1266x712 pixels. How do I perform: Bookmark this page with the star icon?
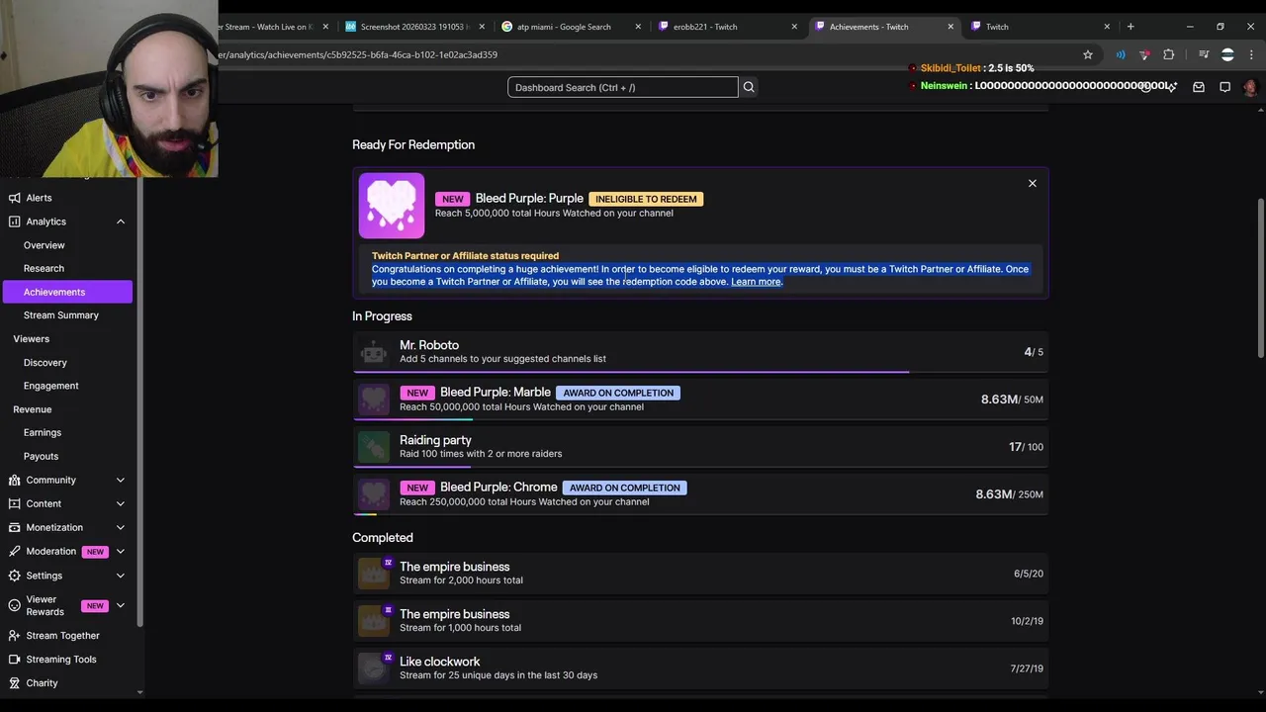(x=1088, y=54)
